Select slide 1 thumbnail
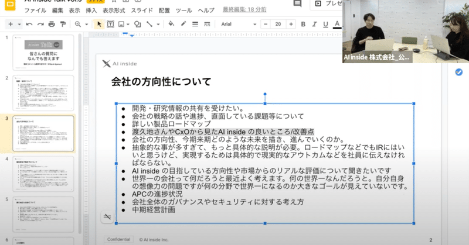This screenshot has width=469, height=245. 43,53
